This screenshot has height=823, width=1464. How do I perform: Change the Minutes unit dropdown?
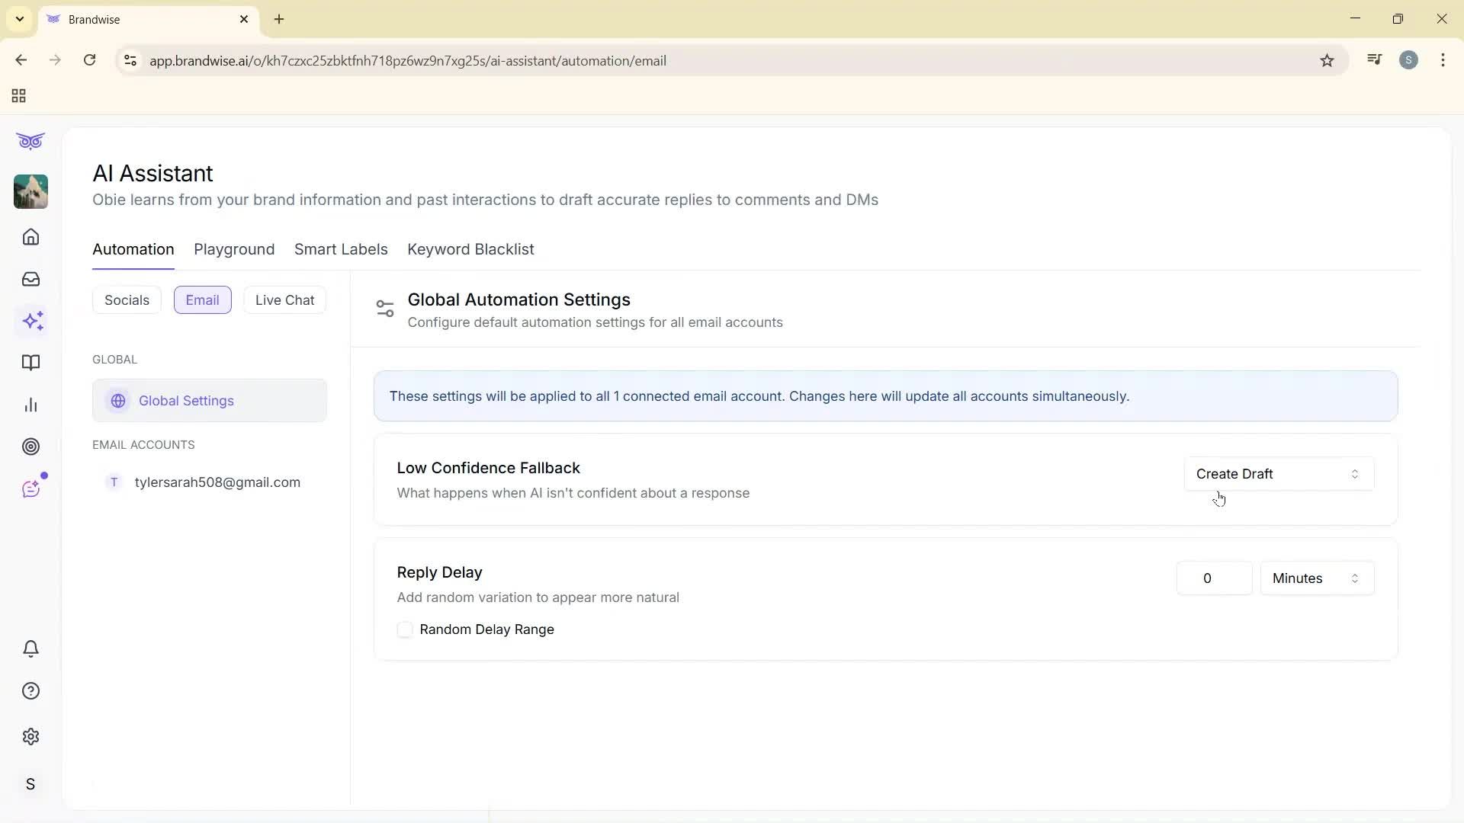click(1316, 578)
